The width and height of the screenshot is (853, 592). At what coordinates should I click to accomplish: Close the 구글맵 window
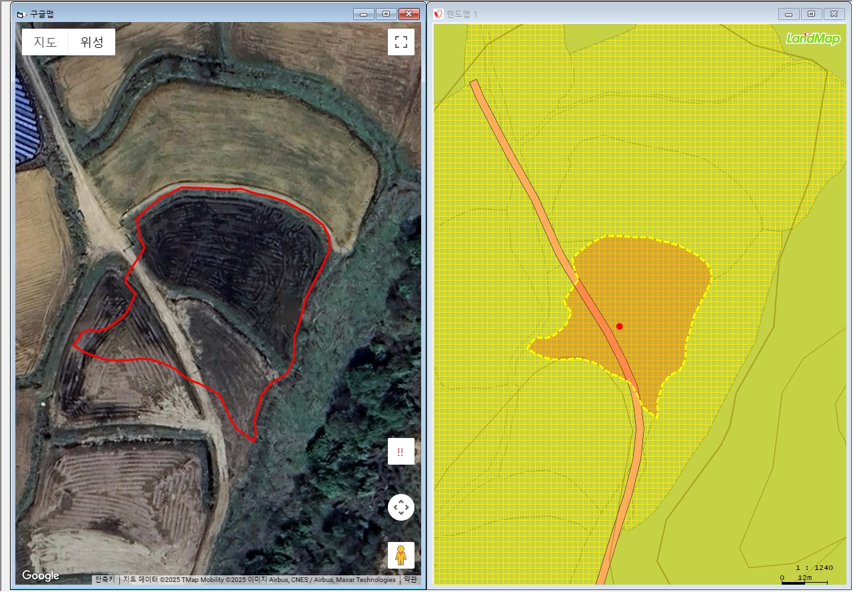409,14
